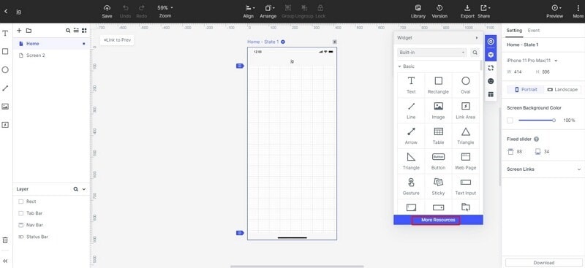585x268 pixels.
Task: Search screens using magnifier icon
Action: coord(68,31)
